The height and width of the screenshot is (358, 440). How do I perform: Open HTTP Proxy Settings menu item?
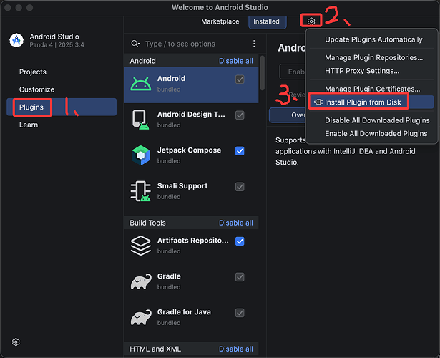coord(371,71)
